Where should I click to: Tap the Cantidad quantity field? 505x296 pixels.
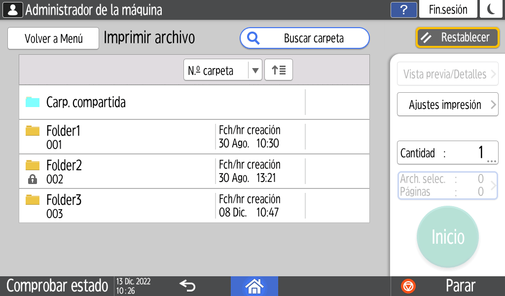pos(447,153)
